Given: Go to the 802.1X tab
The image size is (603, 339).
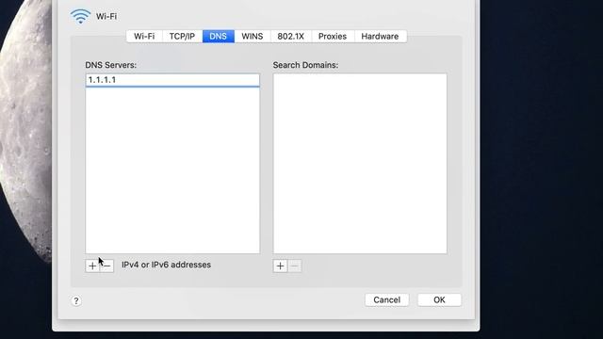Looking at the screenshot, I should (291, 36).
